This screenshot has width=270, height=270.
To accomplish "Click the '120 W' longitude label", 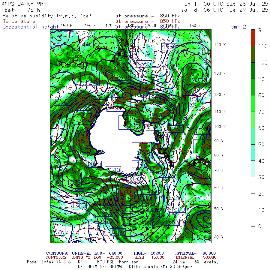I will 220,94.
